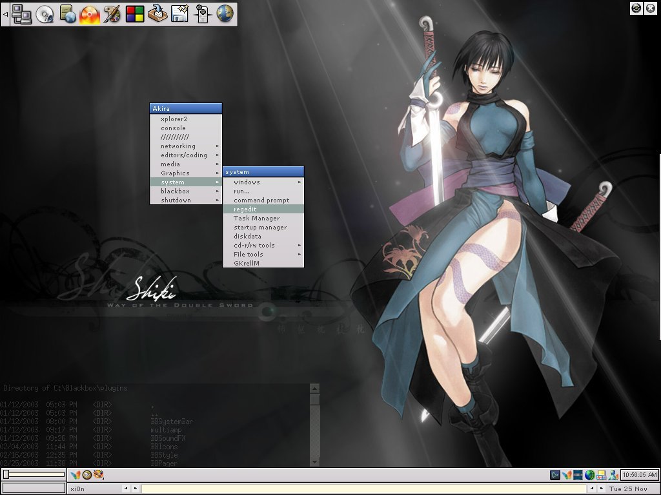Collapse top toolbar with left triangle handle
This screenshot has width=661, height=495.
click(x=5, y=14)
